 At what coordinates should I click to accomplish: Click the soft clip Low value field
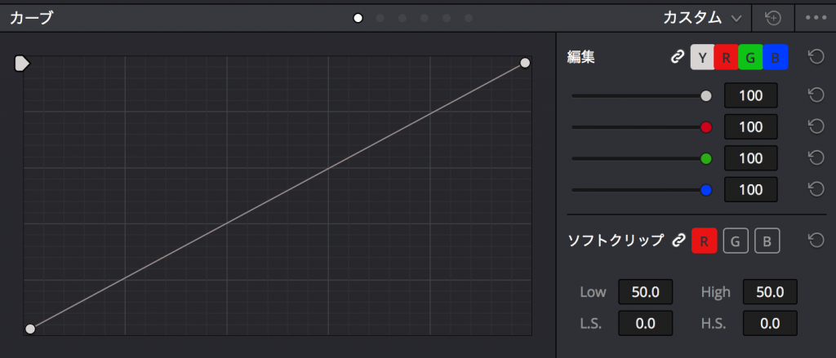(645, 292)
